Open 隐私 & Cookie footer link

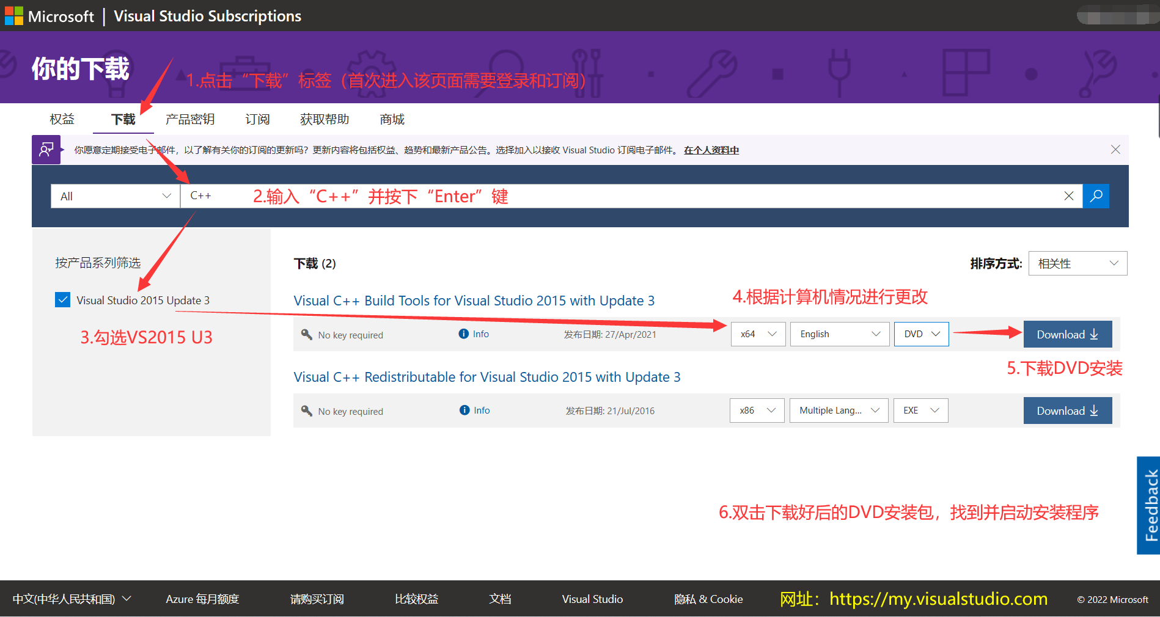point(708,599)
